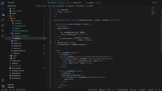Open tsconfig.json file

[x=16, y=78]
